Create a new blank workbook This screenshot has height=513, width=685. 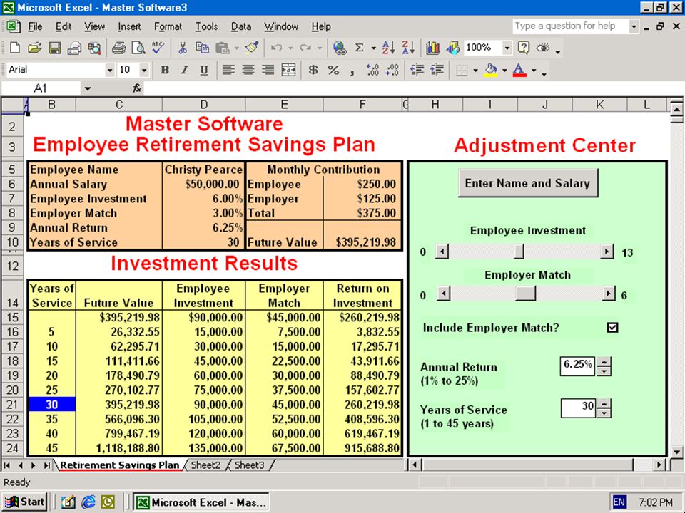pyautogui.click(x=15, y=48)
